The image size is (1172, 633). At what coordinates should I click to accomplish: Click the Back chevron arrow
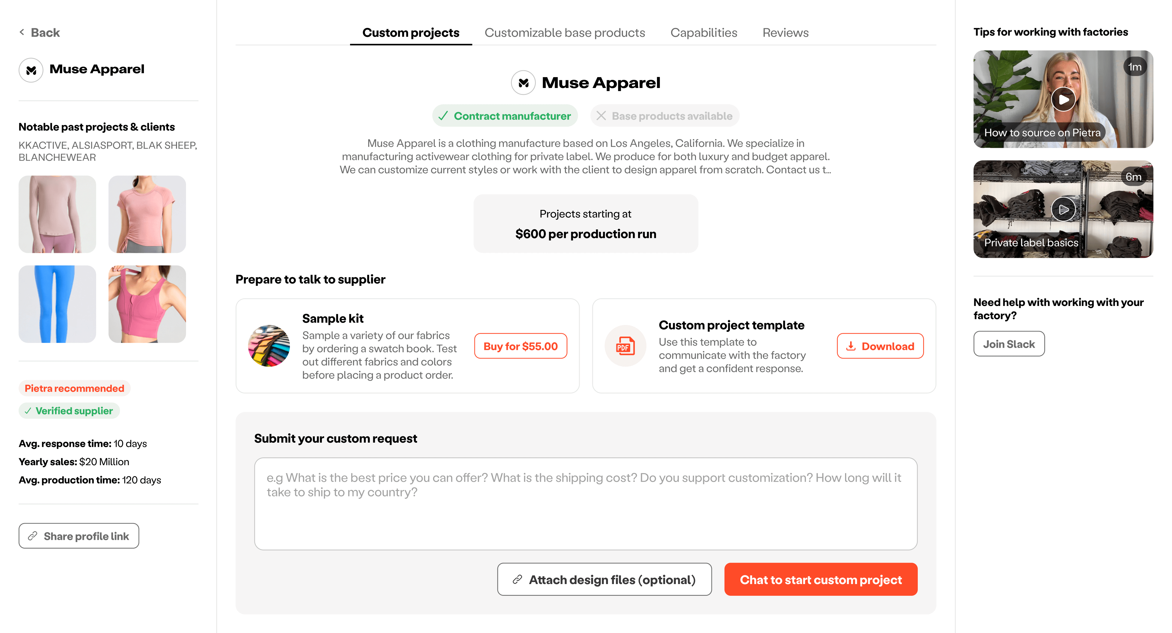[x=22, y=32]
